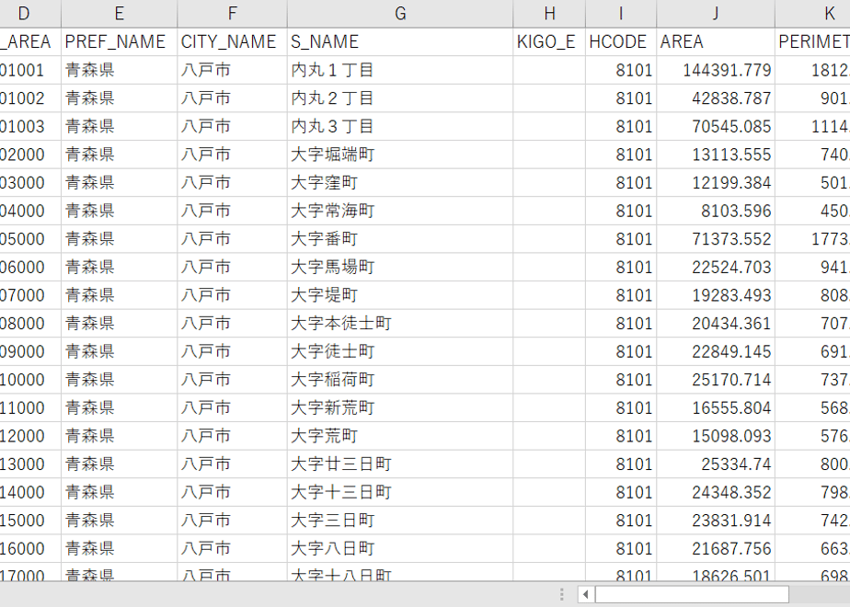Select column G header
850x607 pixels.
(x=400, y=14)
